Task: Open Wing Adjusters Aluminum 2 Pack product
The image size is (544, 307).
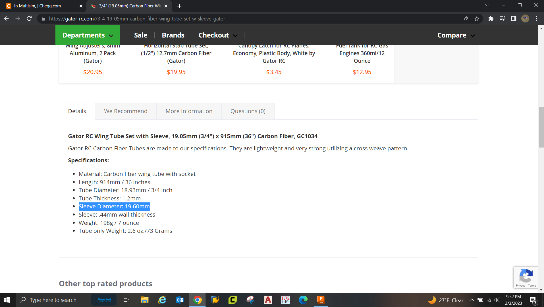Action: [93, 53]
